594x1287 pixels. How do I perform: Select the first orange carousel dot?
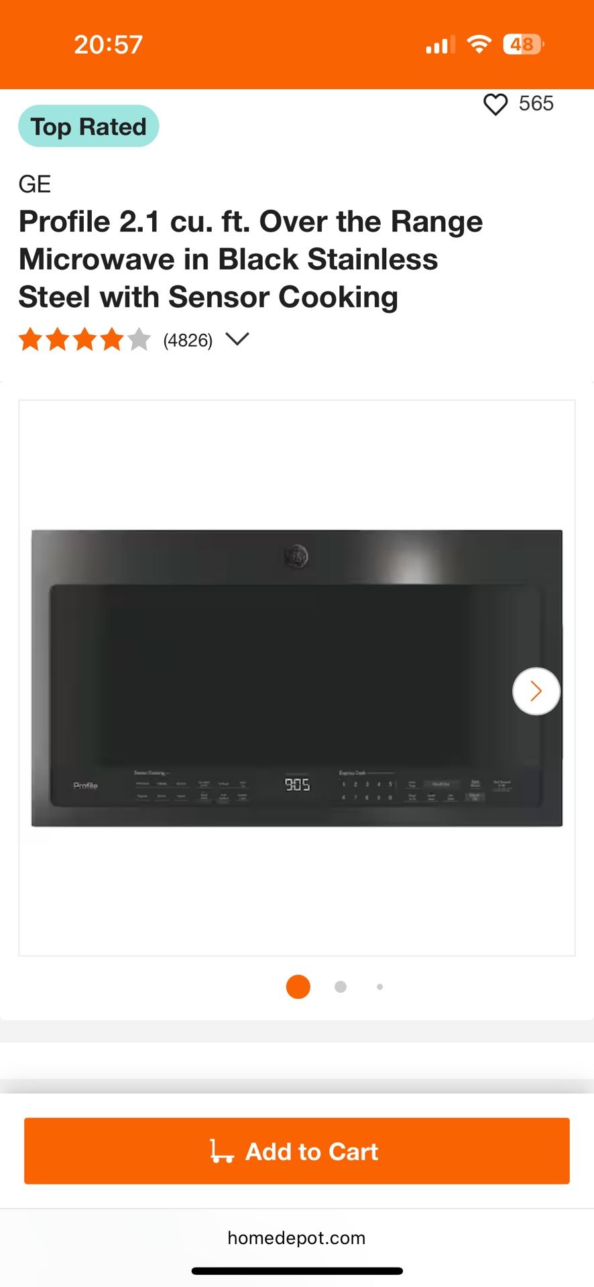coord(298,987)
